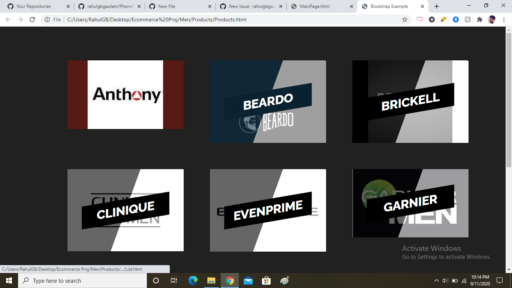Click the Chrome taskbar icon
This screenshot has height=288, width=512.
click(230, 280)
